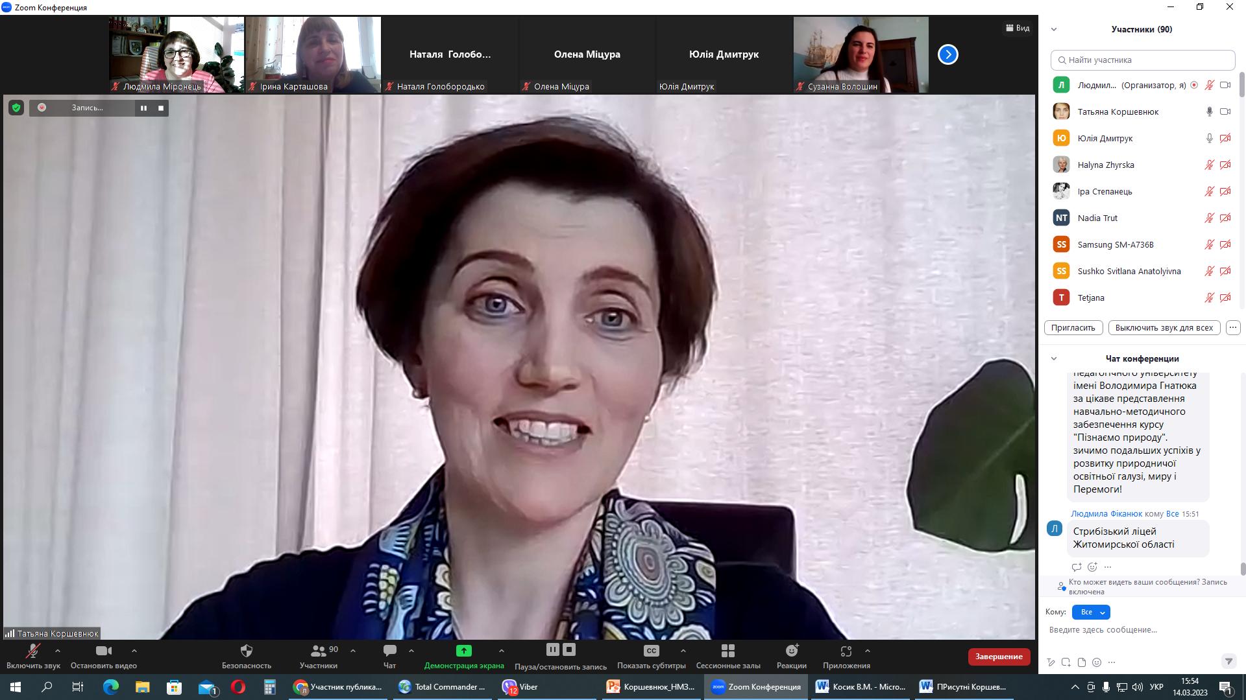
Task: Pause the recording in recording indicator
Action: (143, 108)
